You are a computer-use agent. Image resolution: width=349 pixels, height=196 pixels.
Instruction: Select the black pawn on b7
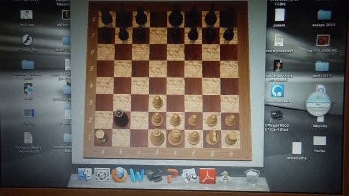click(123, 34)
